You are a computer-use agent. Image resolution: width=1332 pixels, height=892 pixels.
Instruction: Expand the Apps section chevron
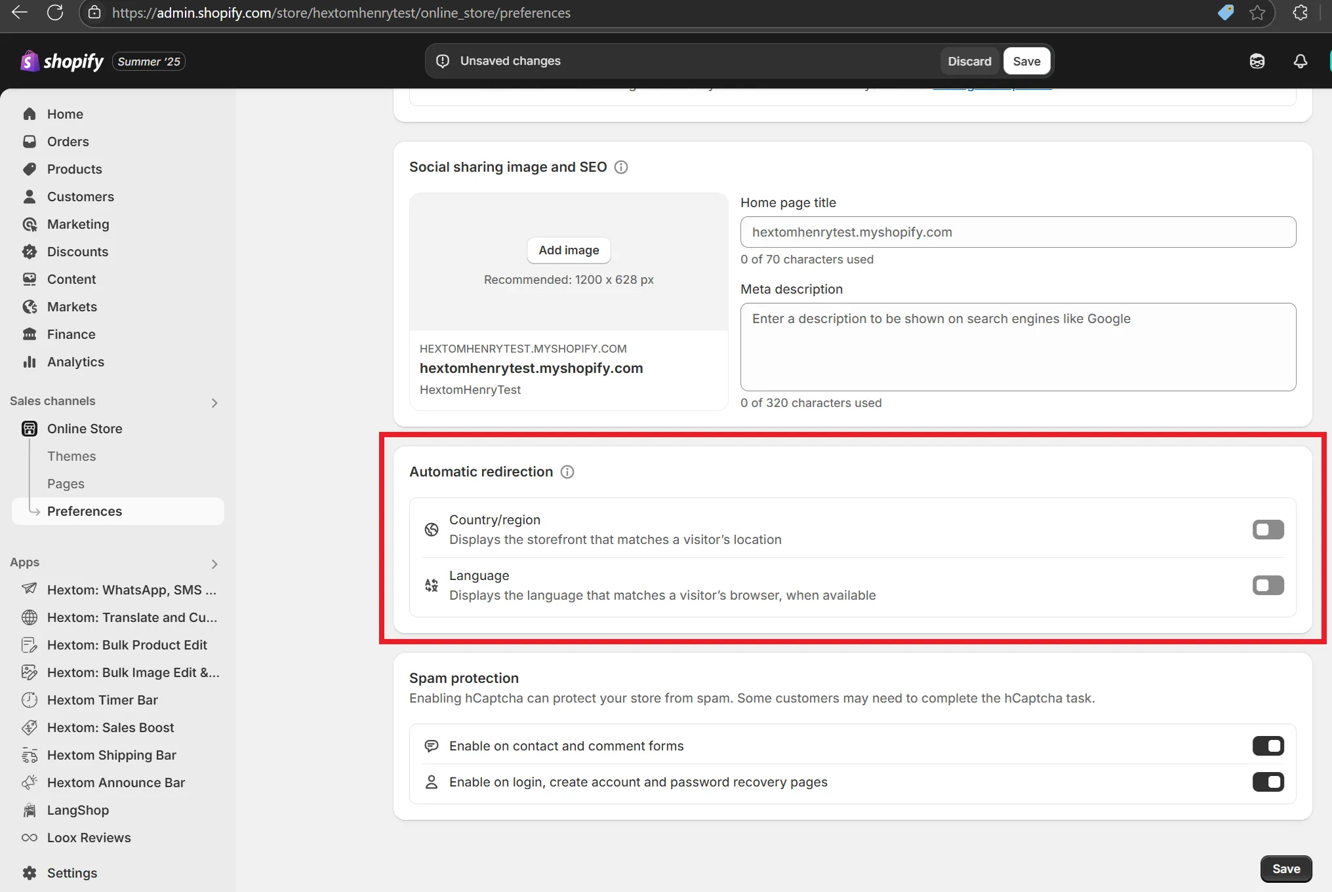point(214,564)
